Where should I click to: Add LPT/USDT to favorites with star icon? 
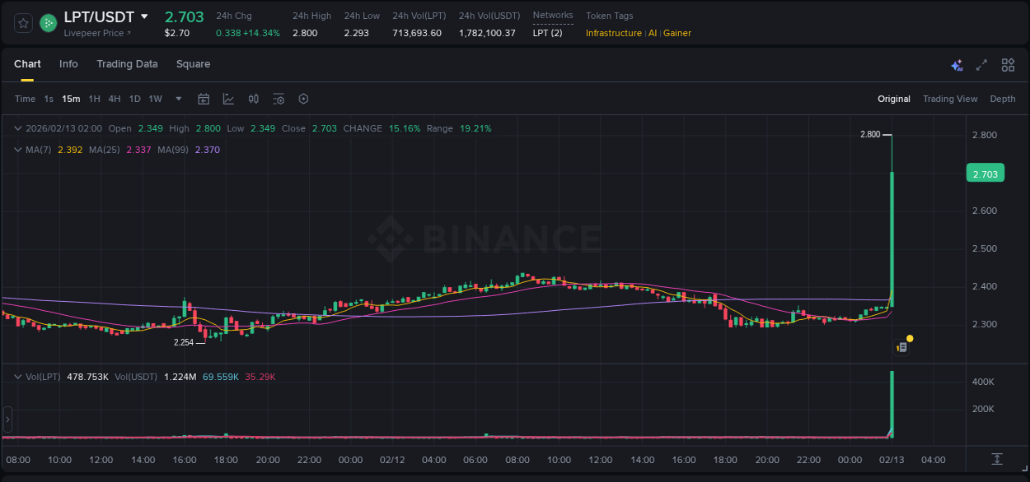click(x=24, y=23)
